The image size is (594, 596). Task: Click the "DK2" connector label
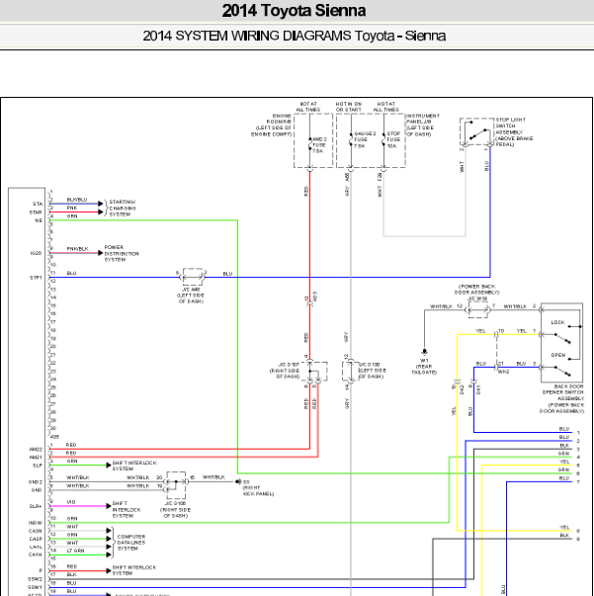click(462, 389)
